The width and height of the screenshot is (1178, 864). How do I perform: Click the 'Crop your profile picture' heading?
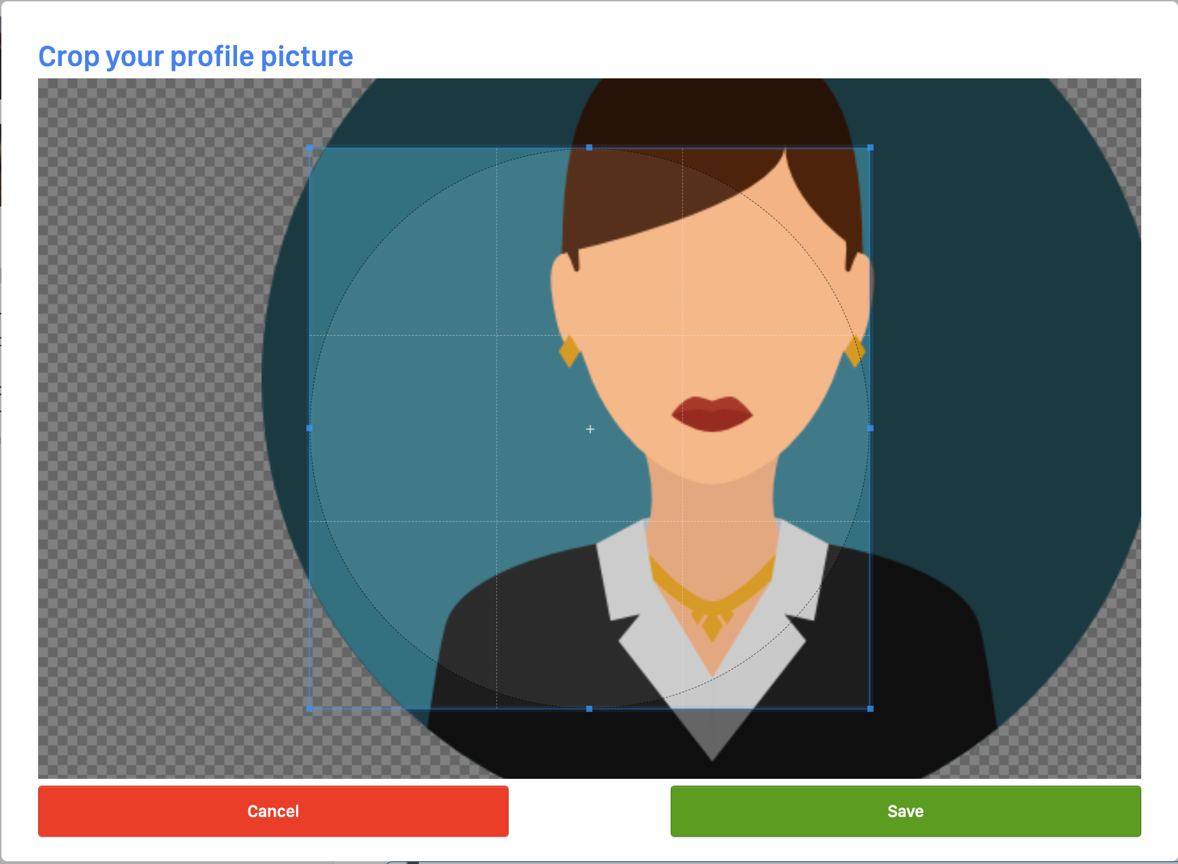pos(195,57)
